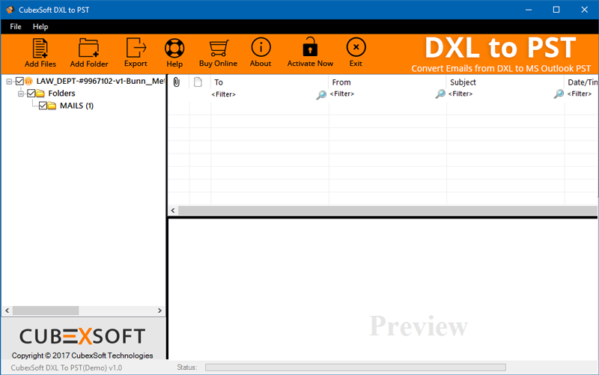Sort by the Subject column header
The height and width of the screenshot is (375, 599).
(505, 82)
